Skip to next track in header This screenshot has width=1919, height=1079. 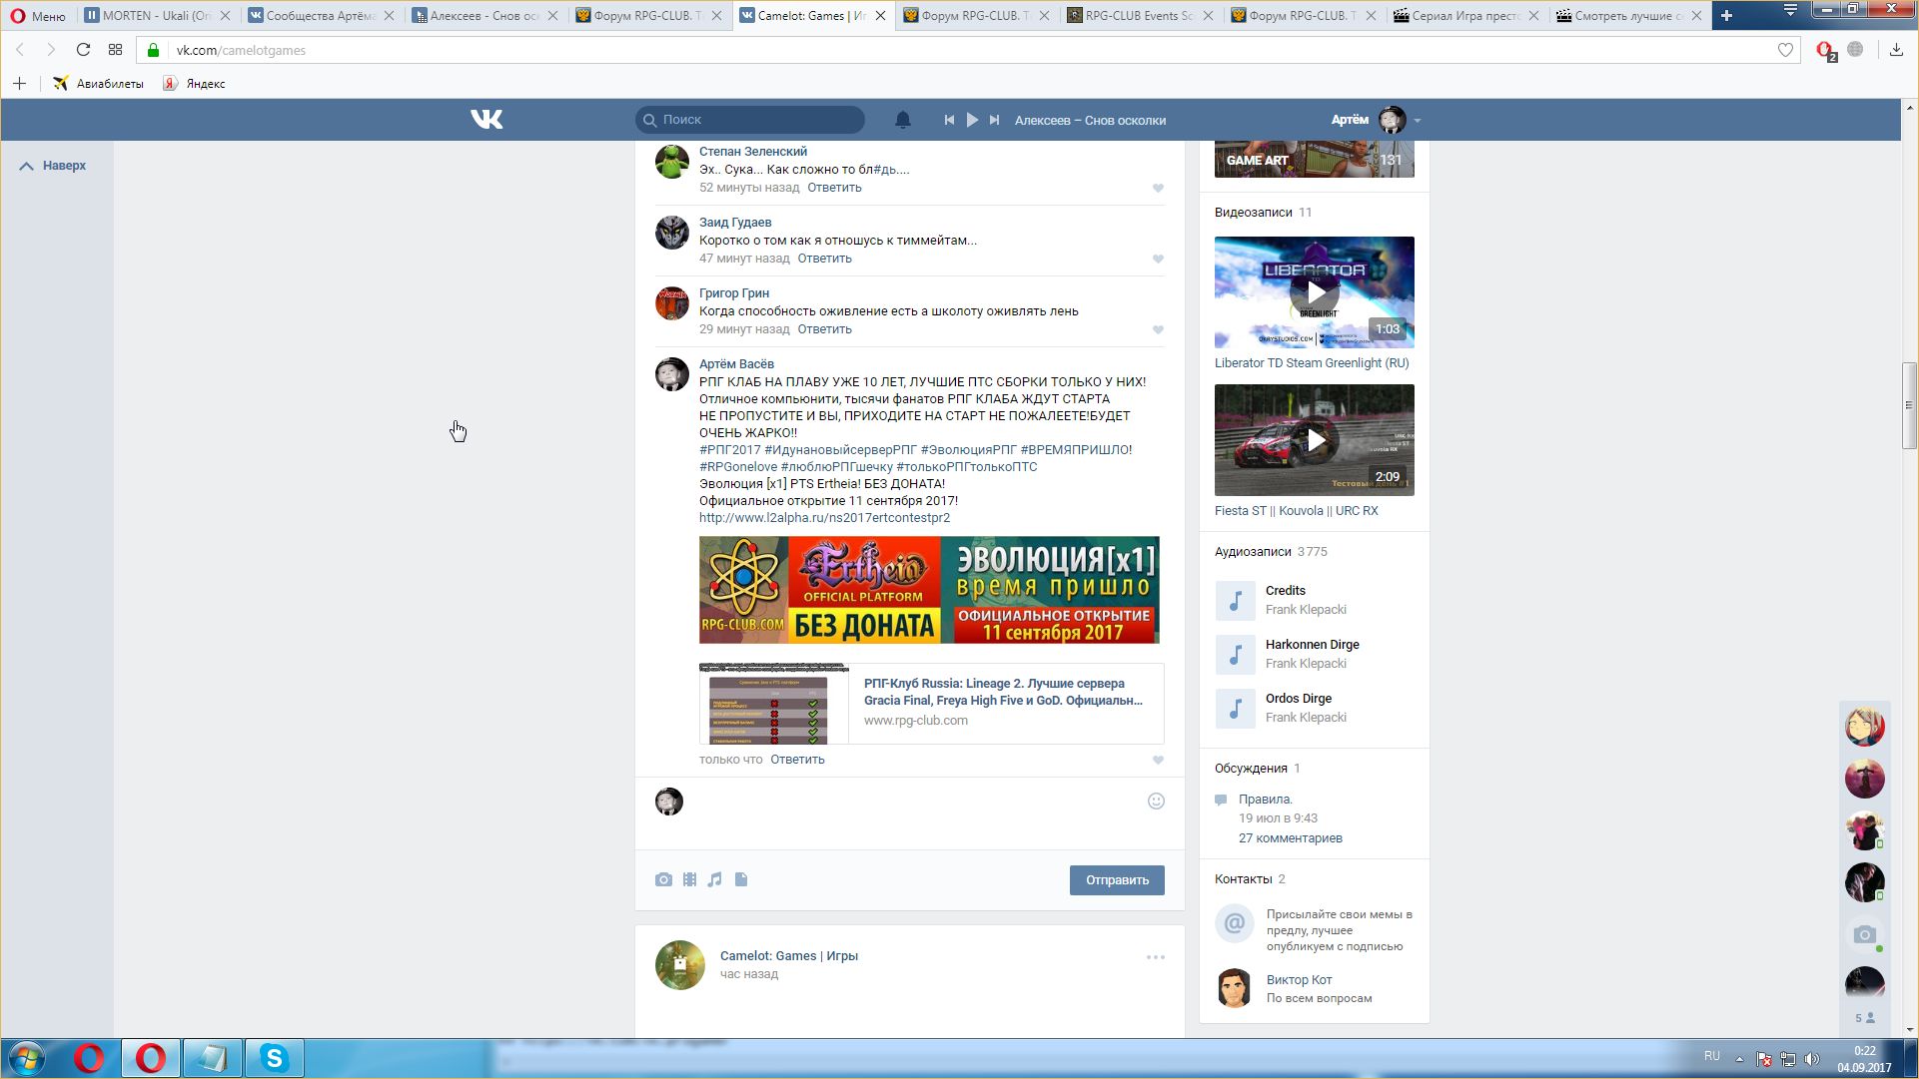tap(994, 120)
